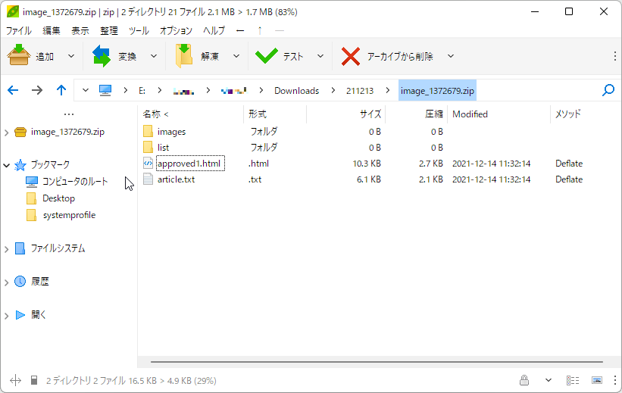
Task: Click the 履歴 clock icon
Action: 20,281
